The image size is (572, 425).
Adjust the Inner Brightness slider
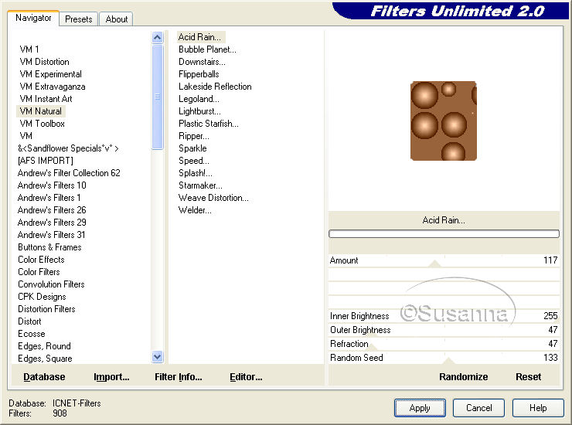pyautogui.click(x=444, y=316)
